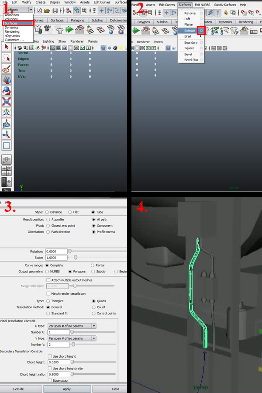Click the Open Scene folder icon in step 1
Screen dimensions: 262x393
pyautogui.click(x=47, y=10)
